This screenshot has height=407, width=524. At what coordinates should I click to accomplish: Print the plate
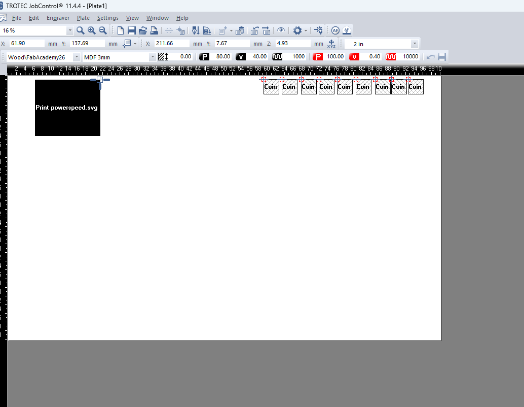(154, 30)
